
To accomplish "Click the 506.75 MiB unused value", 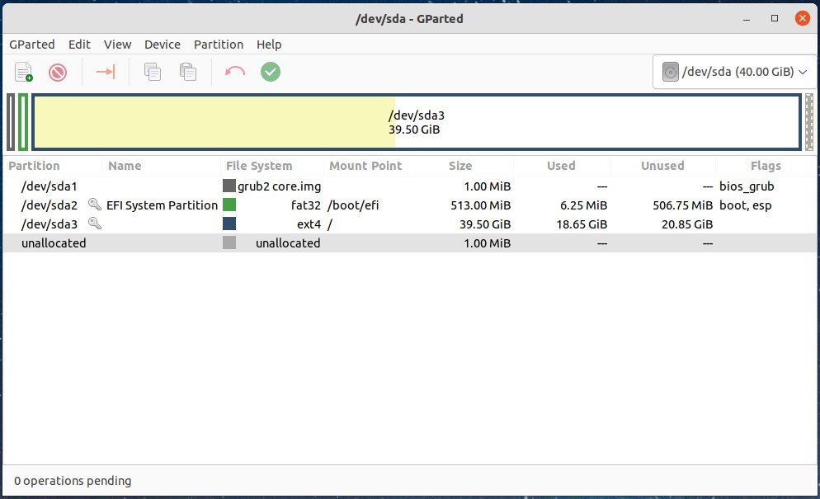I will coord(682,205).
